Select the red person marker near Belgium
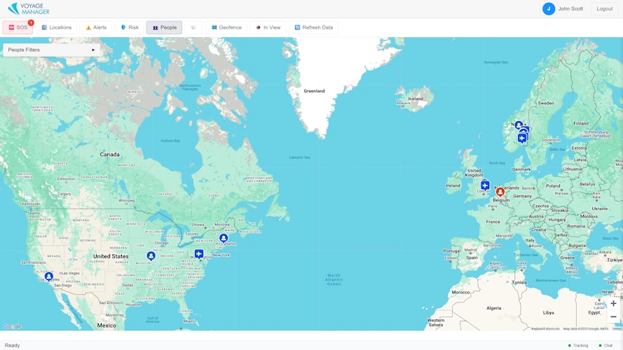The height and width of the screenshot is (350, 623). point(500,191)
